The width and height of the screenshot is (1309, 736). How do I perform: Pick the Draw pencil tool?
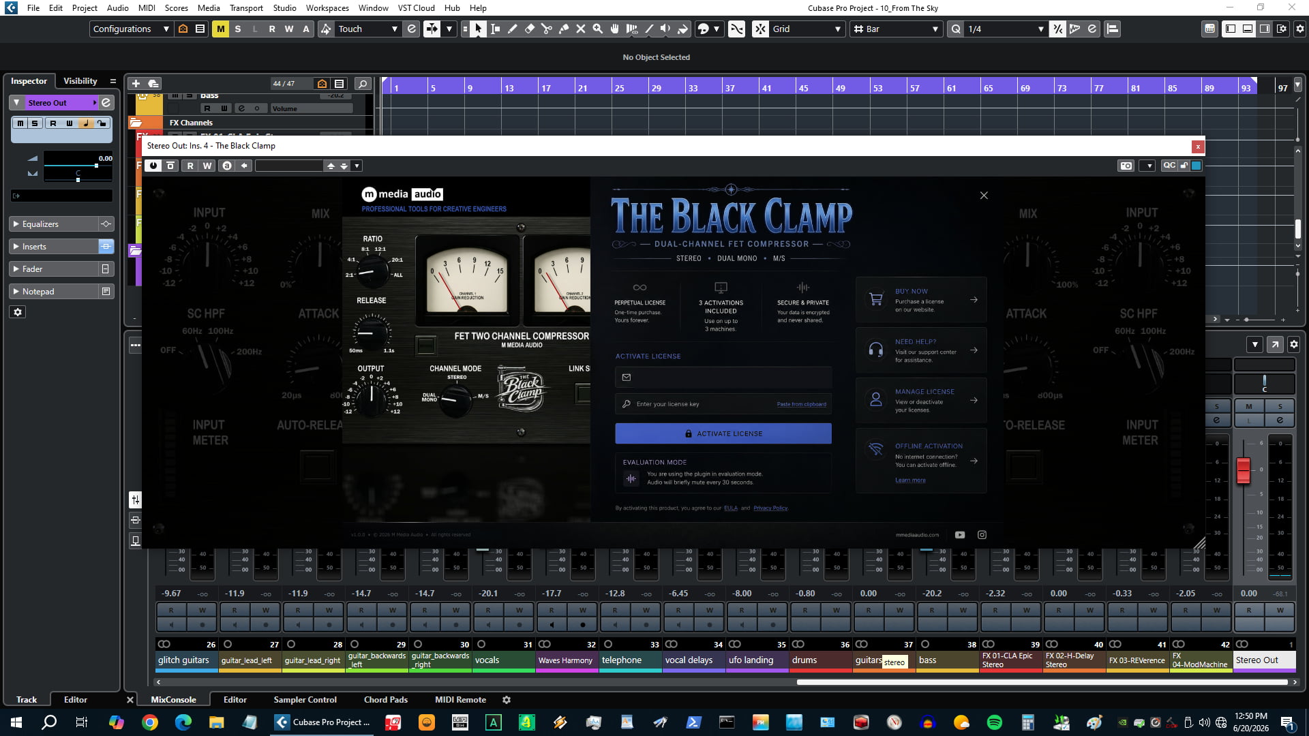[x=512, y=29]
